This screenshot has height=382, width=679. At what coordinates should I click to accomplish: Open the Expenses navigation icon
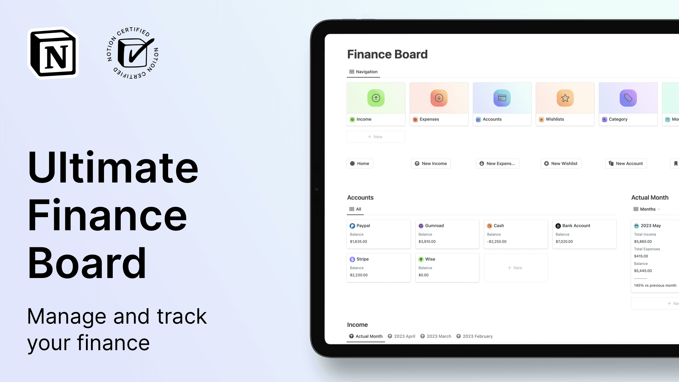438,98
